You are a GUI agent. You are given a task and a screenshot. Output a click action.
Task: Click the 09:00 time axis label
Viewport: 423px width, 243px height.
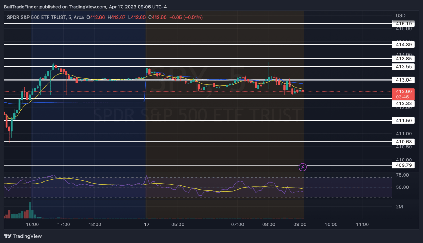click(300, 224)
